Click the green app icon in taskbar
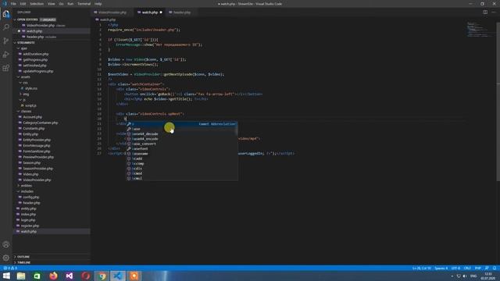 point(37,276)
